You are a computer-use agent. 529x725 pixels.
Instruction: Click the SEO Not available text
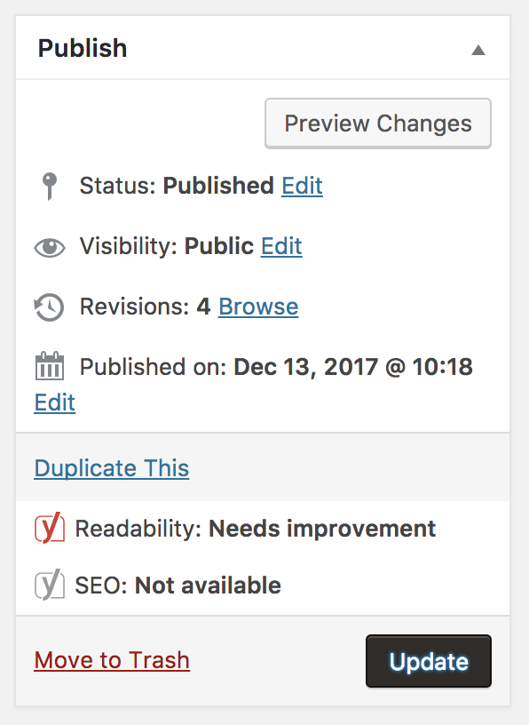(178, 586)
